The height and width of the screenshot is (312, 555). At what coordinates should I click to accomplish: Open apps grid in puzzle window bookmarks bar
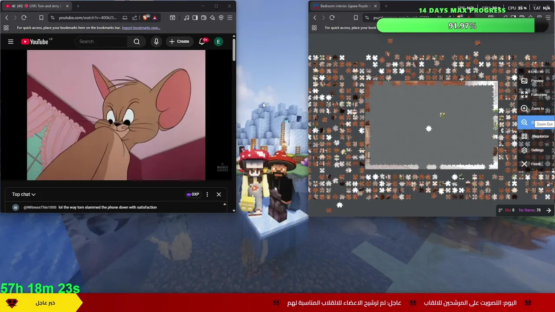[x=314, y=28]
